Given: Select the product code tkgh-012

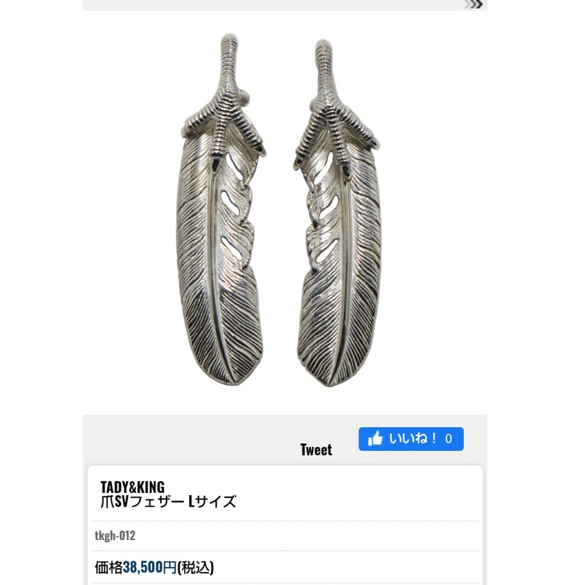Looking at the screenshot, I should coord(115,536).
